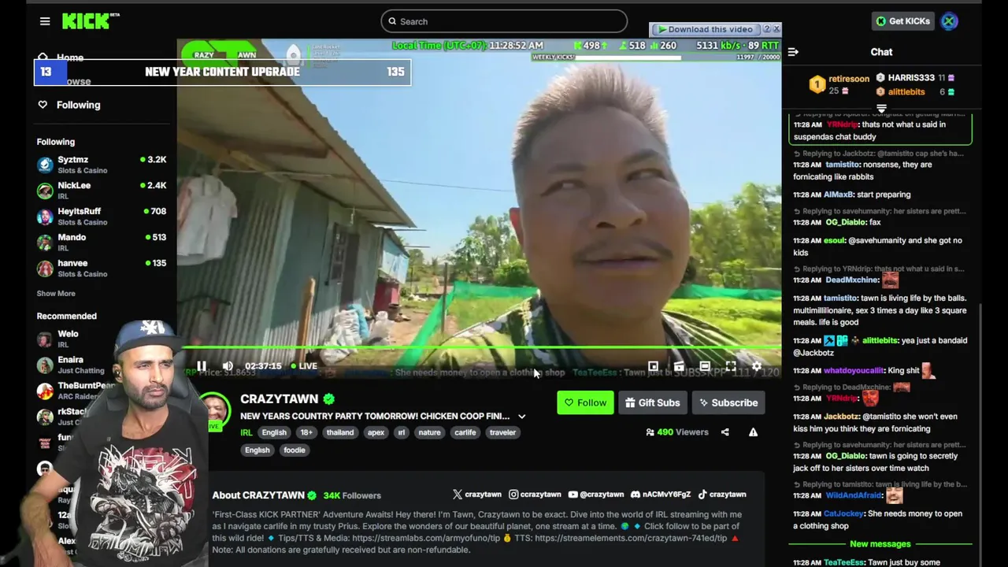Click the 18+ tag
This screenshot has width=1008, height=567.
click(306, 432)
